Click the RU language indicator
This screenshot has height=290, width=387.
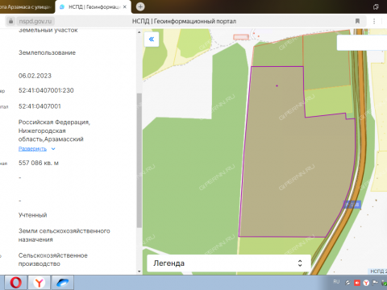pos(336,282)
